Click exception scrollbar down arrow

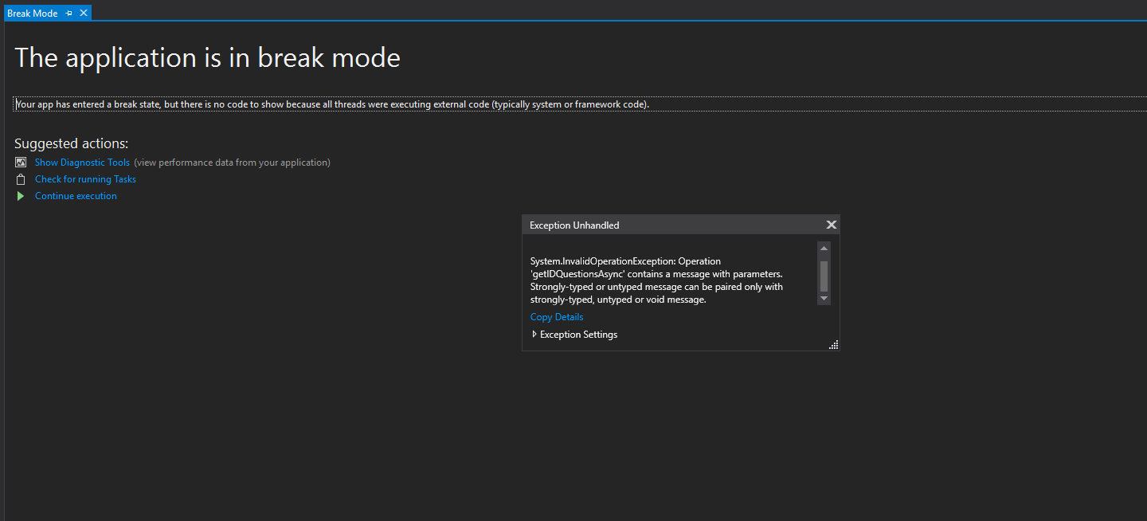click(x=824, y=298)
